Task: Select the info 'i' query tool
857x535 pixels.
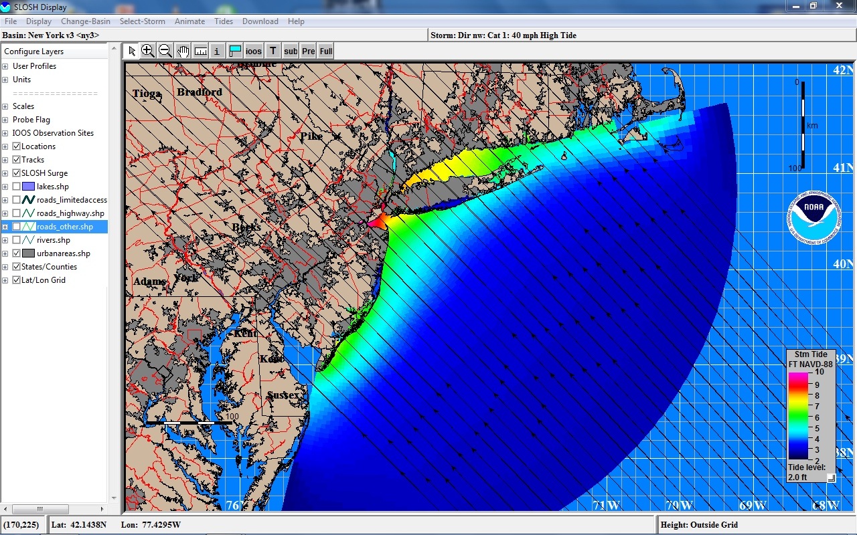Action: (217, 51)
